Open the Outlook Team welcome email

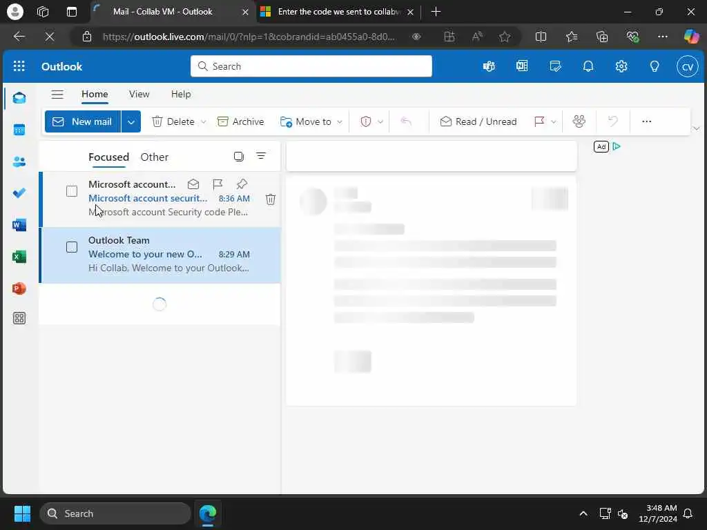[160, 255]
